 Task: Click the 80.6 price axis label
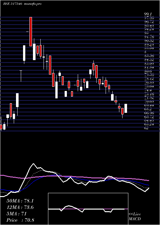point(148,71)
